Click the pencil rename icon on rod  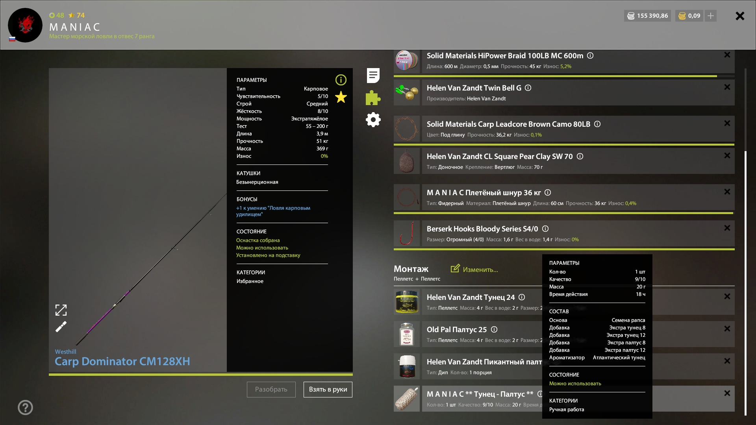pos(61,327)
